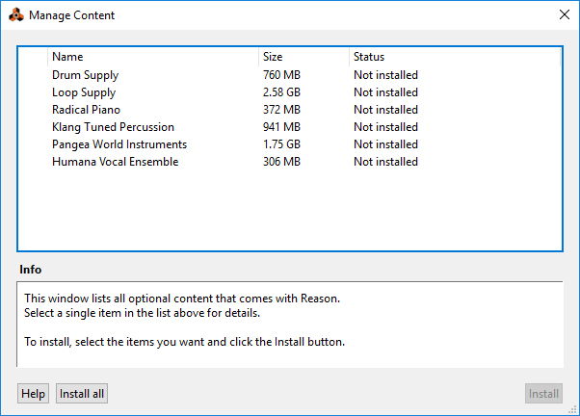
Task: Close the Manage Content window
Action: pos(564,14)
